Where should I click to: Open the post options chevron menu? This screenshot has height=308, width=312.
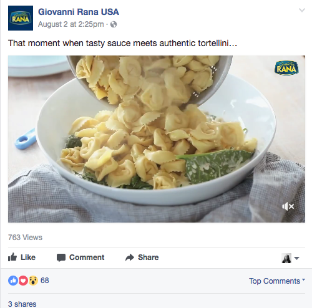[x=302, y=10]
